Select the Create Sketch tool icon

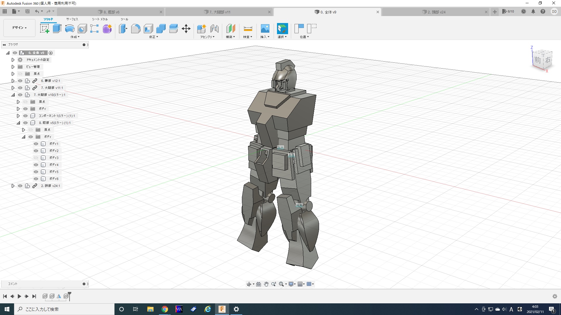[44, 29]
